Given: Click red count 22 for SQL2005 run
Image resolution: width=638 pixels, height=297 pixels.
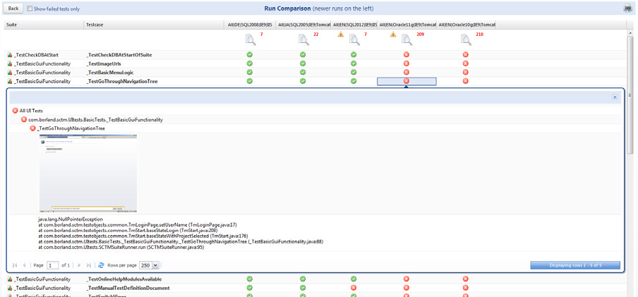Looking at the screenshot, I should coord(315,35).
